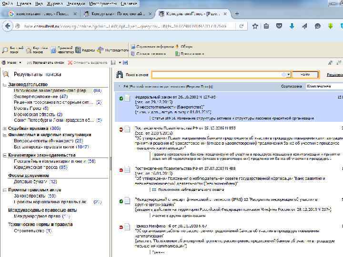Open Постановление Правительства РФ N 488
343x257 pixels.
click(185, 168)
